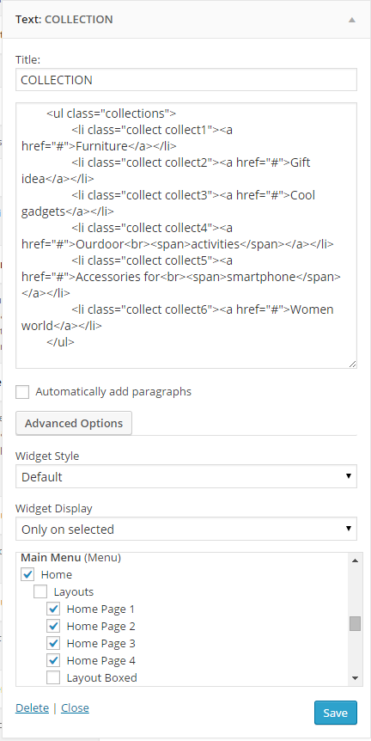Click the page list scrollbar up arrow

(x=355, y=560)
